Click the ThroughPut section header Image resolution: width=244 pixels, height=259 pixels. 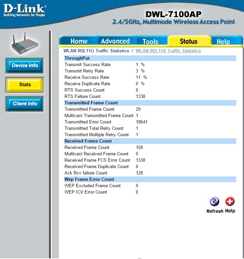click(150, 58)
